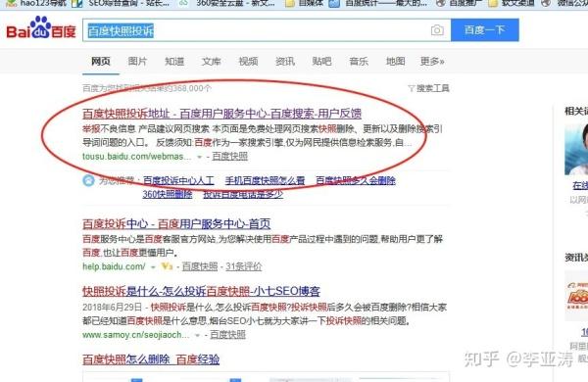
Task: Select the 网页 tab
Action: 101,61
